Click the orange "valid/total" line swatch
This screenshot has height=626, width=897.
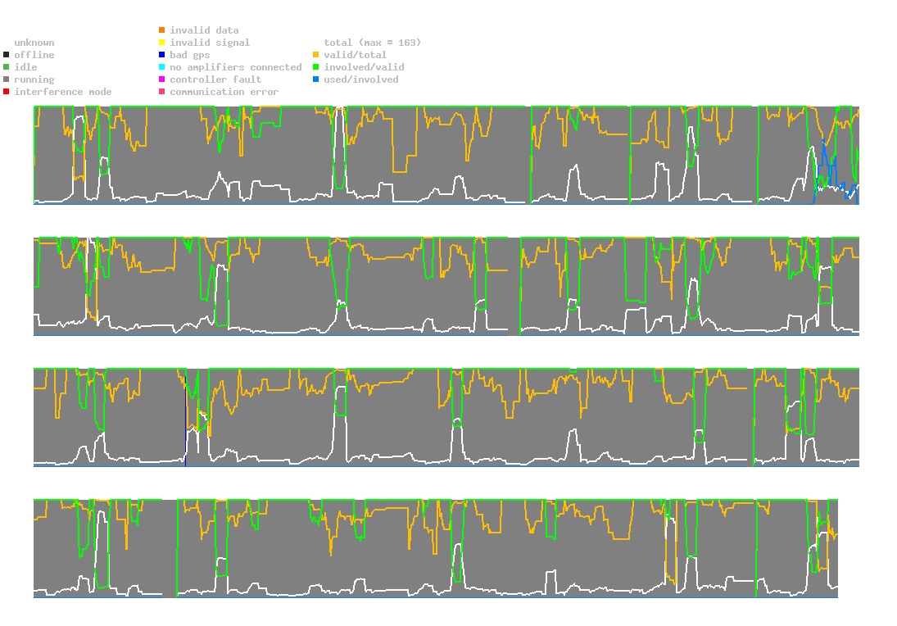coord(316,55)
